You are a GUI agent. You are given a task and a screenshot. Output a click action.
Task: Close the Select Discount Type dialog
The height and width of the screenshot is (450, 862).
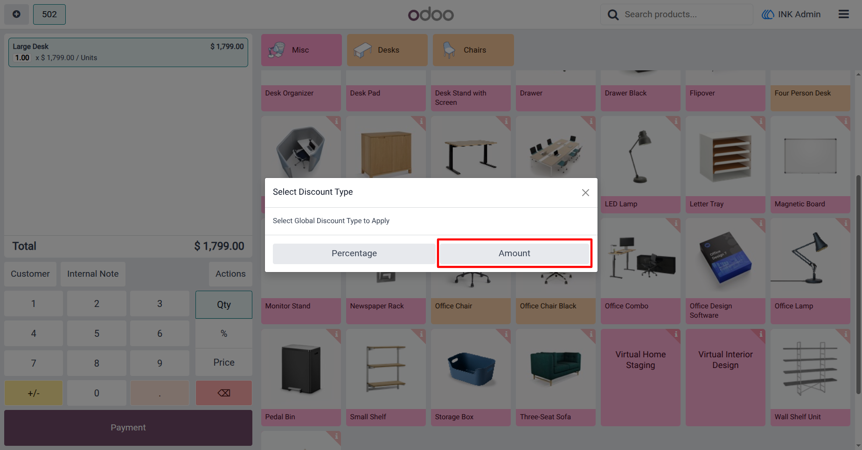pos(585,192)
